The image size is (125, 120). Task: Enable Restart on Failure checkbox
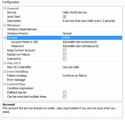pyautogui.click(x=64, y=54)
